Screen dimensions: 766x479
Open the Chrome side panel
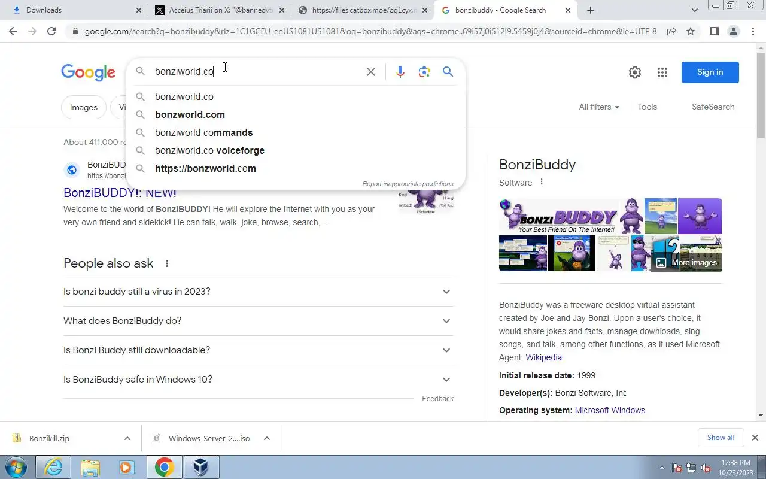coord(714,31)
